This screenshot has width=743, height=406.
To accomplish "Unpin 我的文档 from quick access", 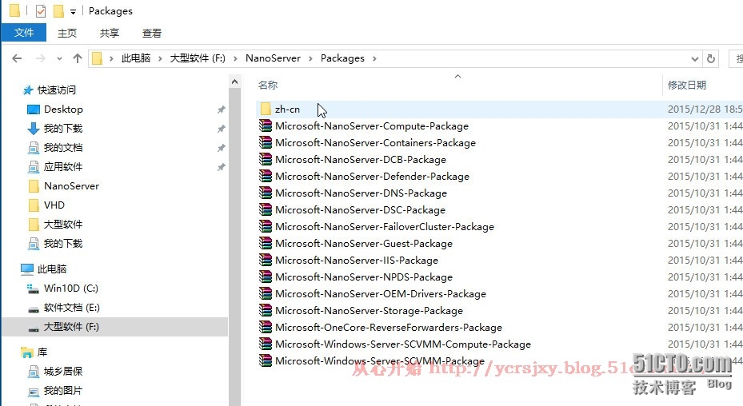I will (222, 148).
